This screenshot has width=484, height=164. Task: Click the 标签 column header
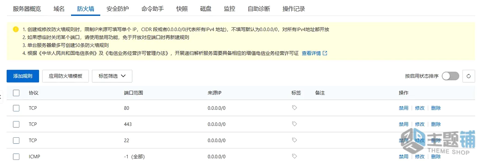296,93
